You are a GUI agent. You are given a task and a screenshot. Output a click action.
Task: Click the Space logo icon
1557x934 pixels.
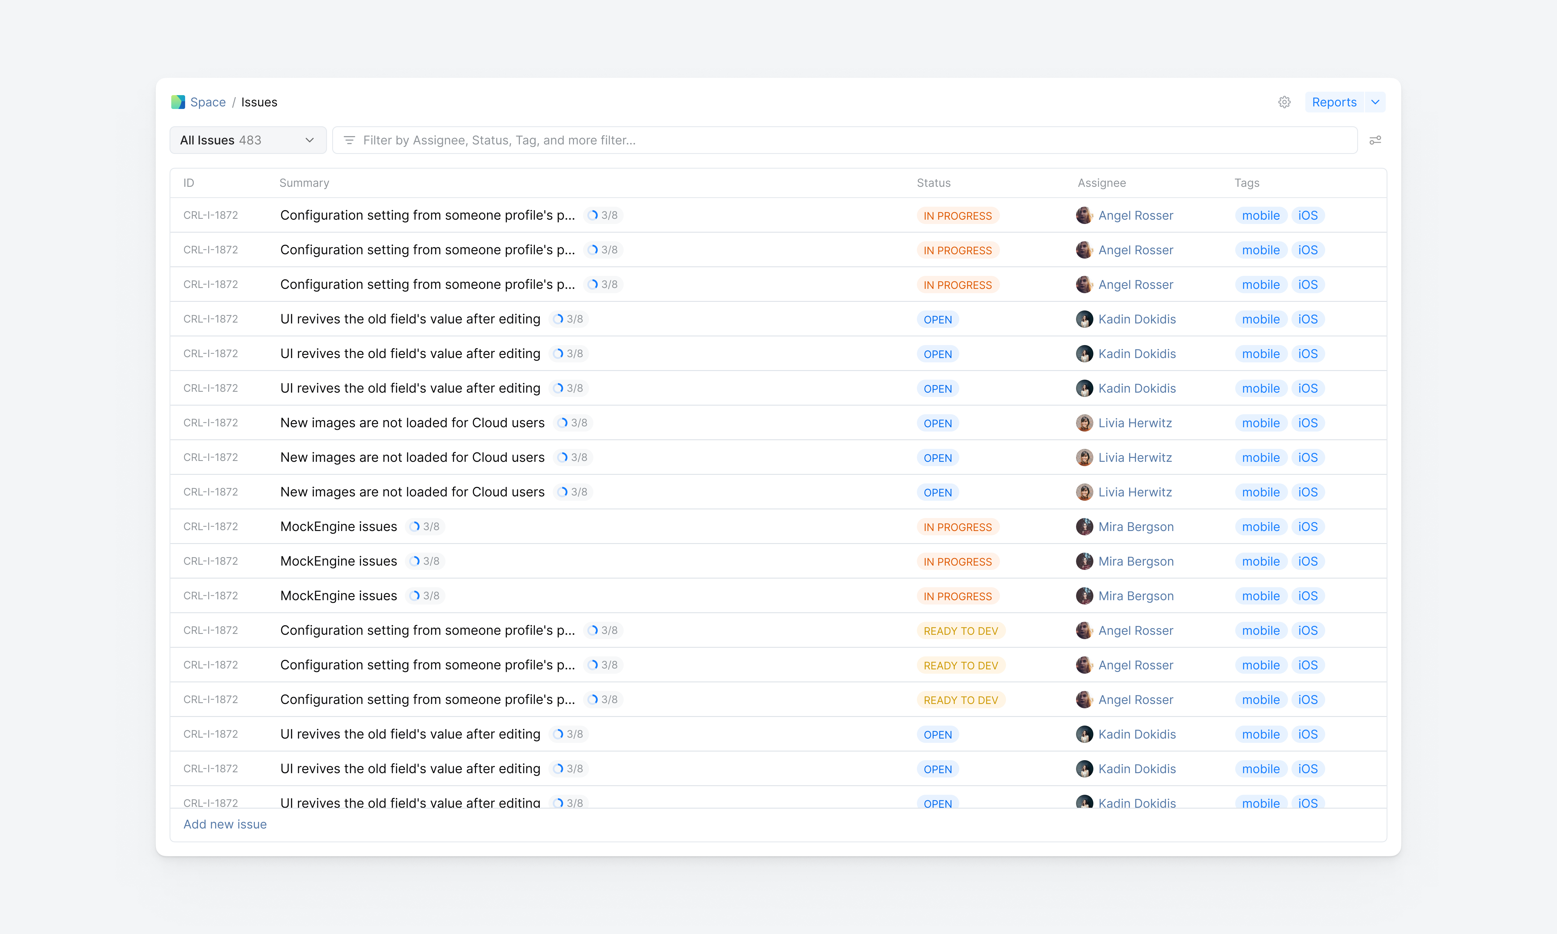click(178, 102)
